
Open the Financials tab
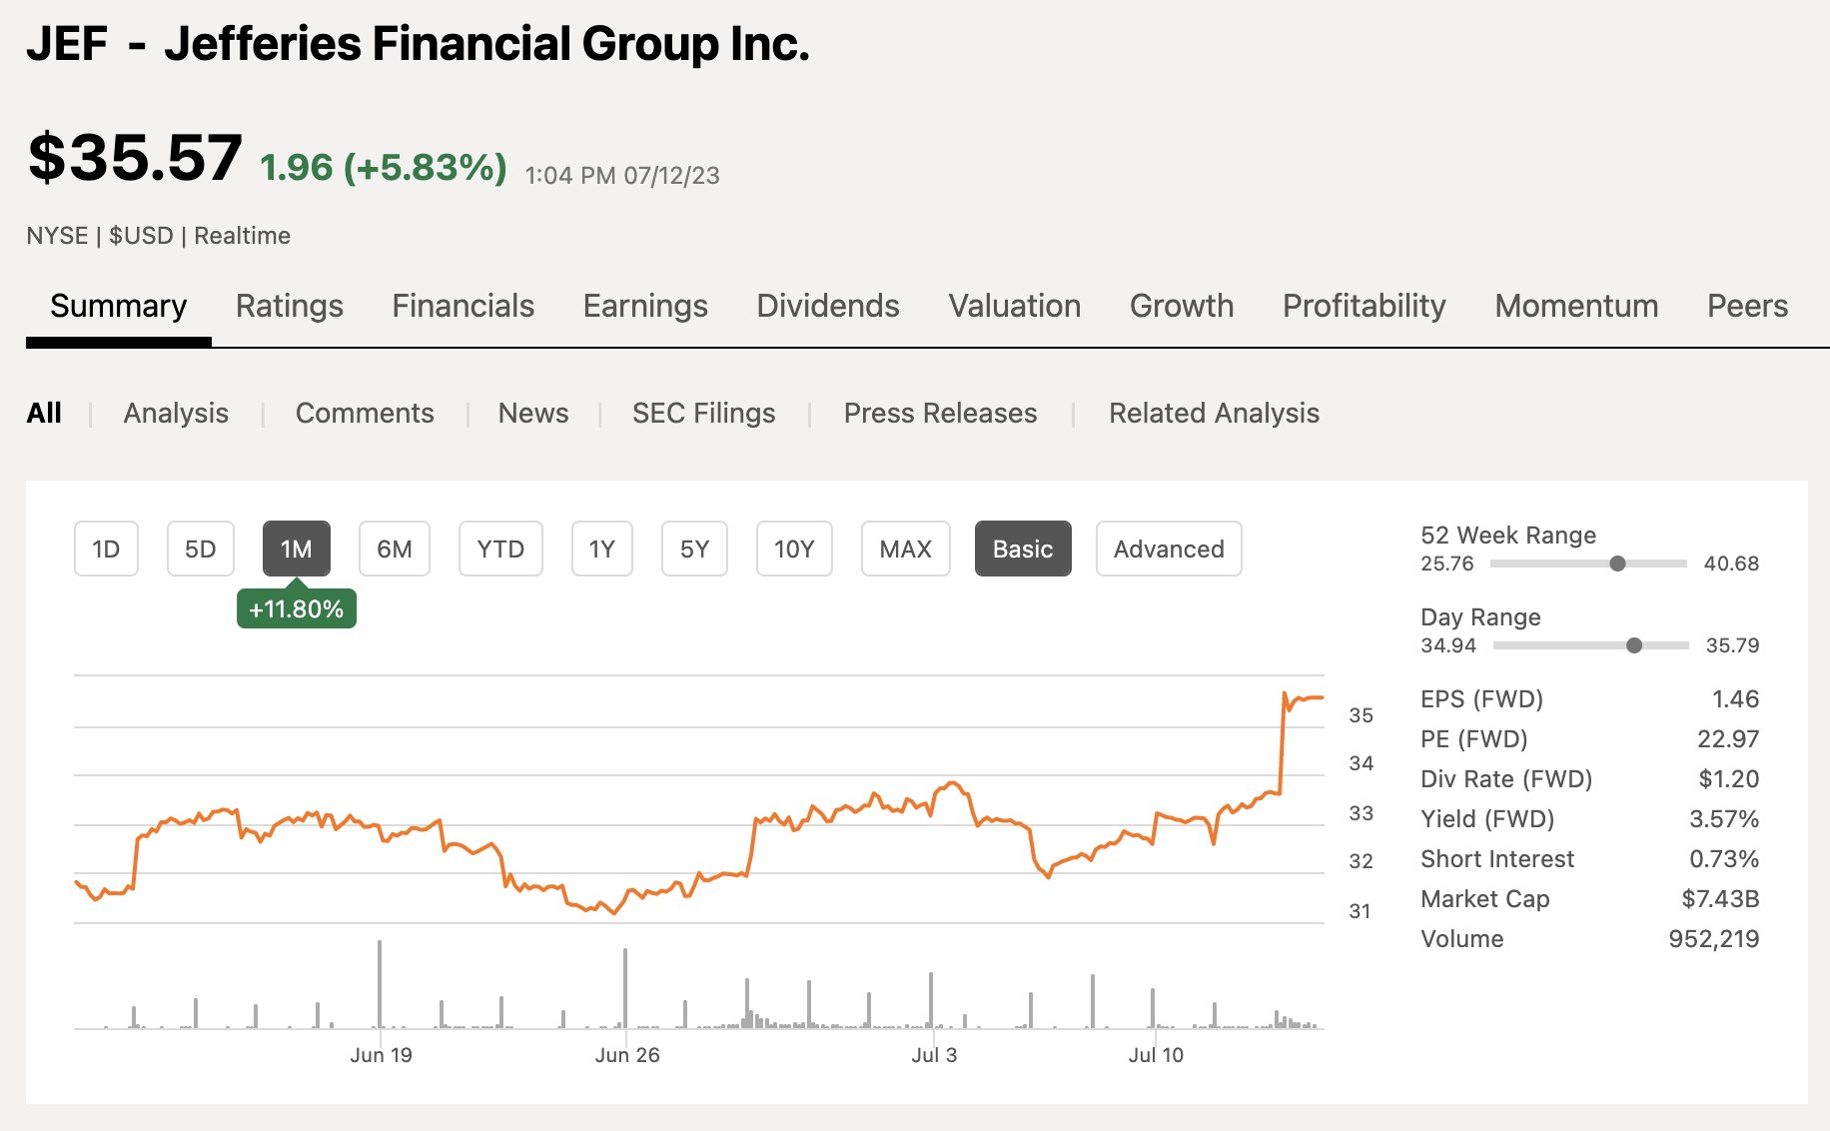tap(462, 306)
